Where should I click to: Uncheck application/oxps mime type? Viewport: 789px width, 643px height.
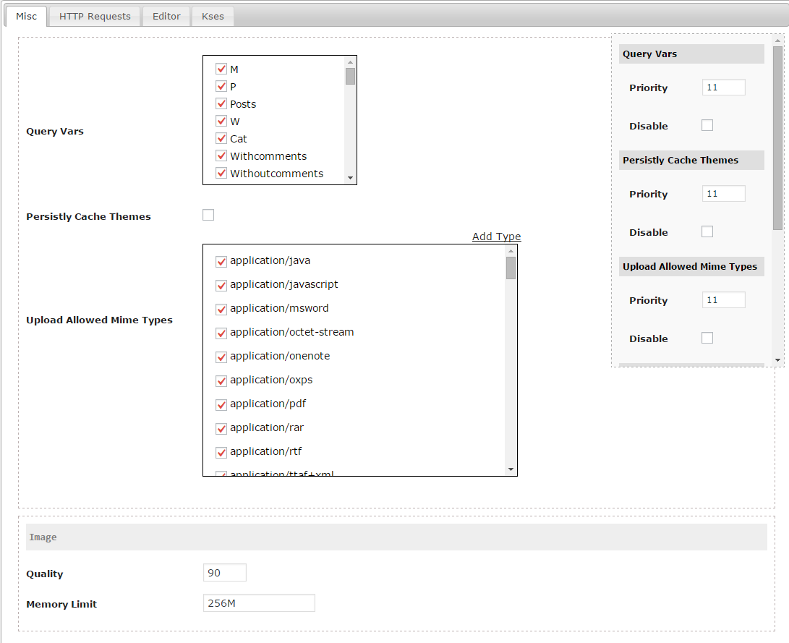click(x=221, y=381)
